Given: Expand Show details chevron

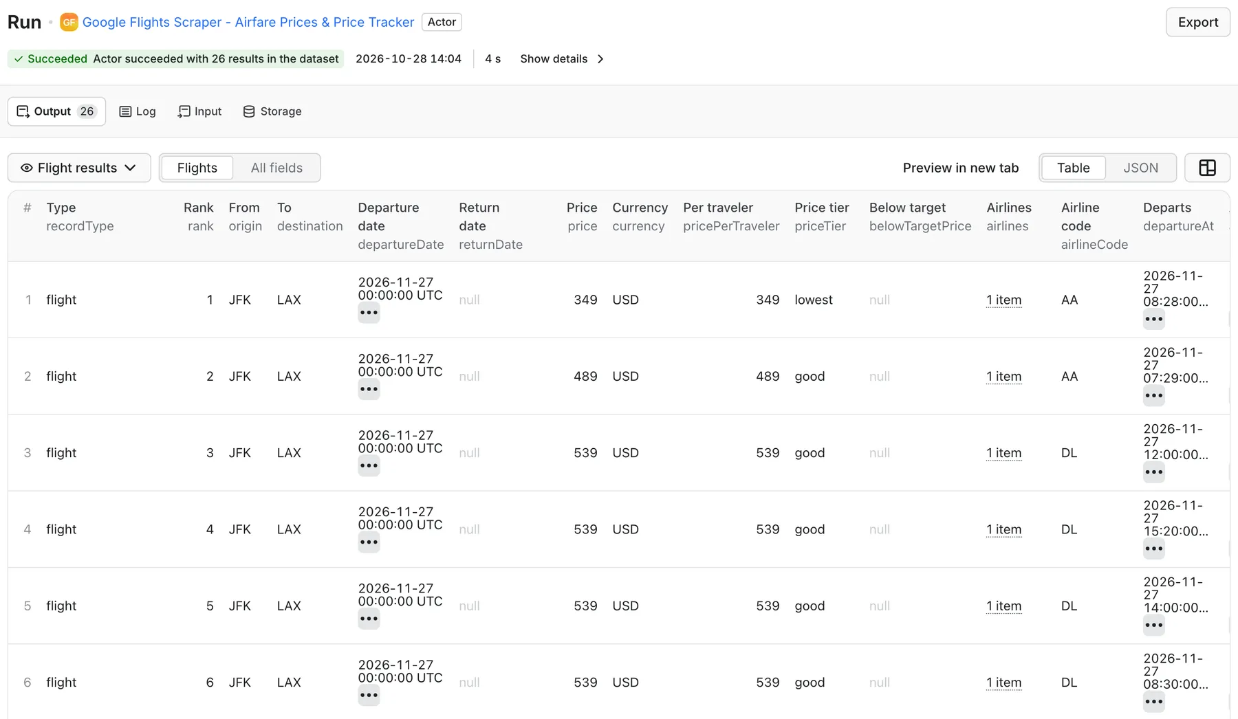Looking at the screenshot, I should pos(600,59).
